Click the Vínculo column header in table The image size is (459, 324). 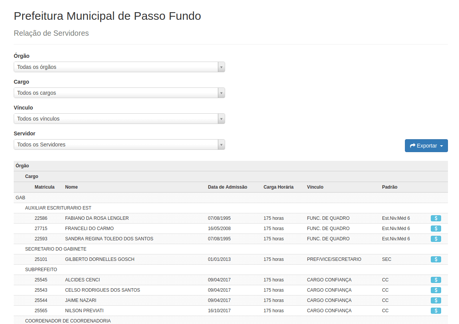point(315,187)
